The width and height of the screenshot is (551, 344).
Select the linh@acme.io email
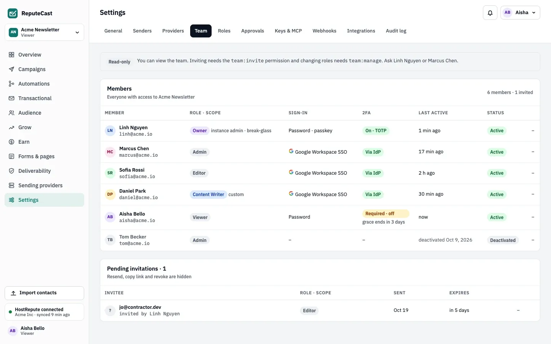point(136,134)
